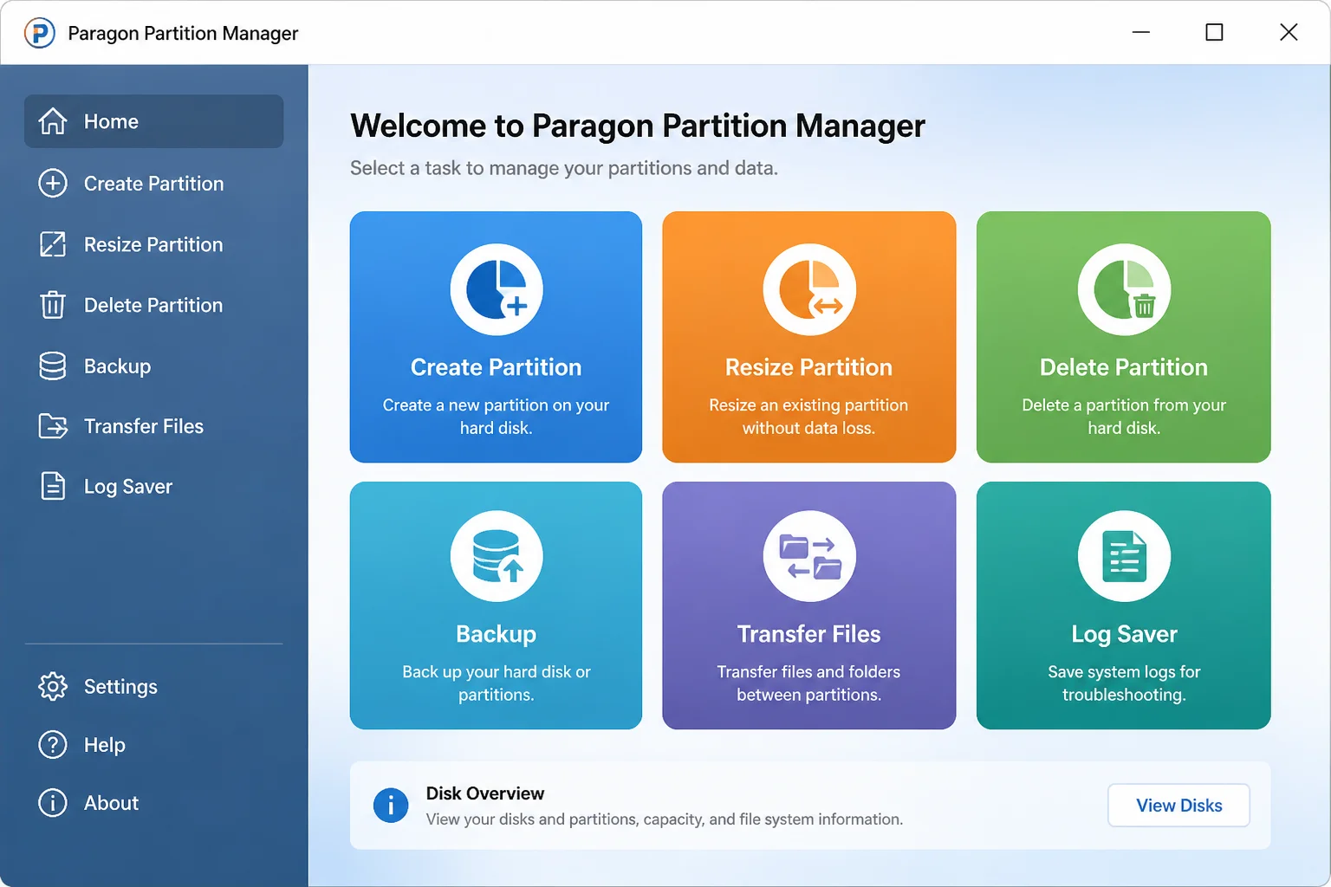Click the View Disks button
Viewport: 1331px width, 887px height.
click(1178, 806)
